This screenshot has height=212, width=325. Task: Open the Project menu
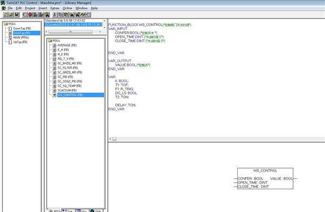[x=30, y=8]
